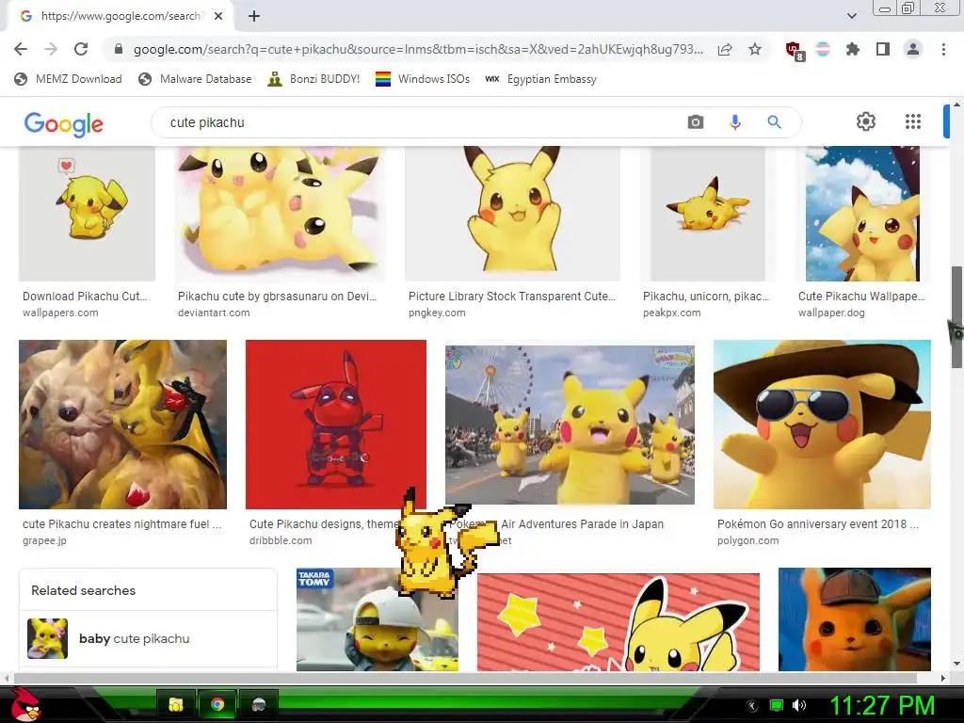Click the speaker volume tray icon
The height and width of the screenshot is (723, 964).
pyautogui.click(x=798, y=705)
